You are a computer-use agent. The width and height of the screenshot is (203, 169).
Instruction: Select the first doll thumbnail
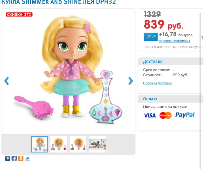(39, 144)
